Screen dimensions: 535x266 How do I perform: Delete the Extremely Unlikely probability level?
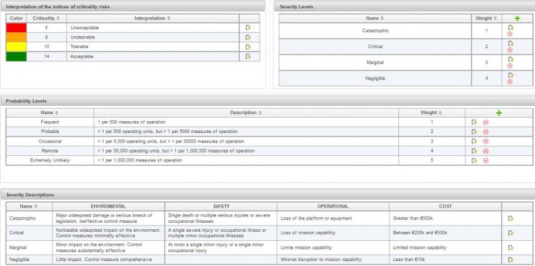pyautogui.click(x=486, y=160)
